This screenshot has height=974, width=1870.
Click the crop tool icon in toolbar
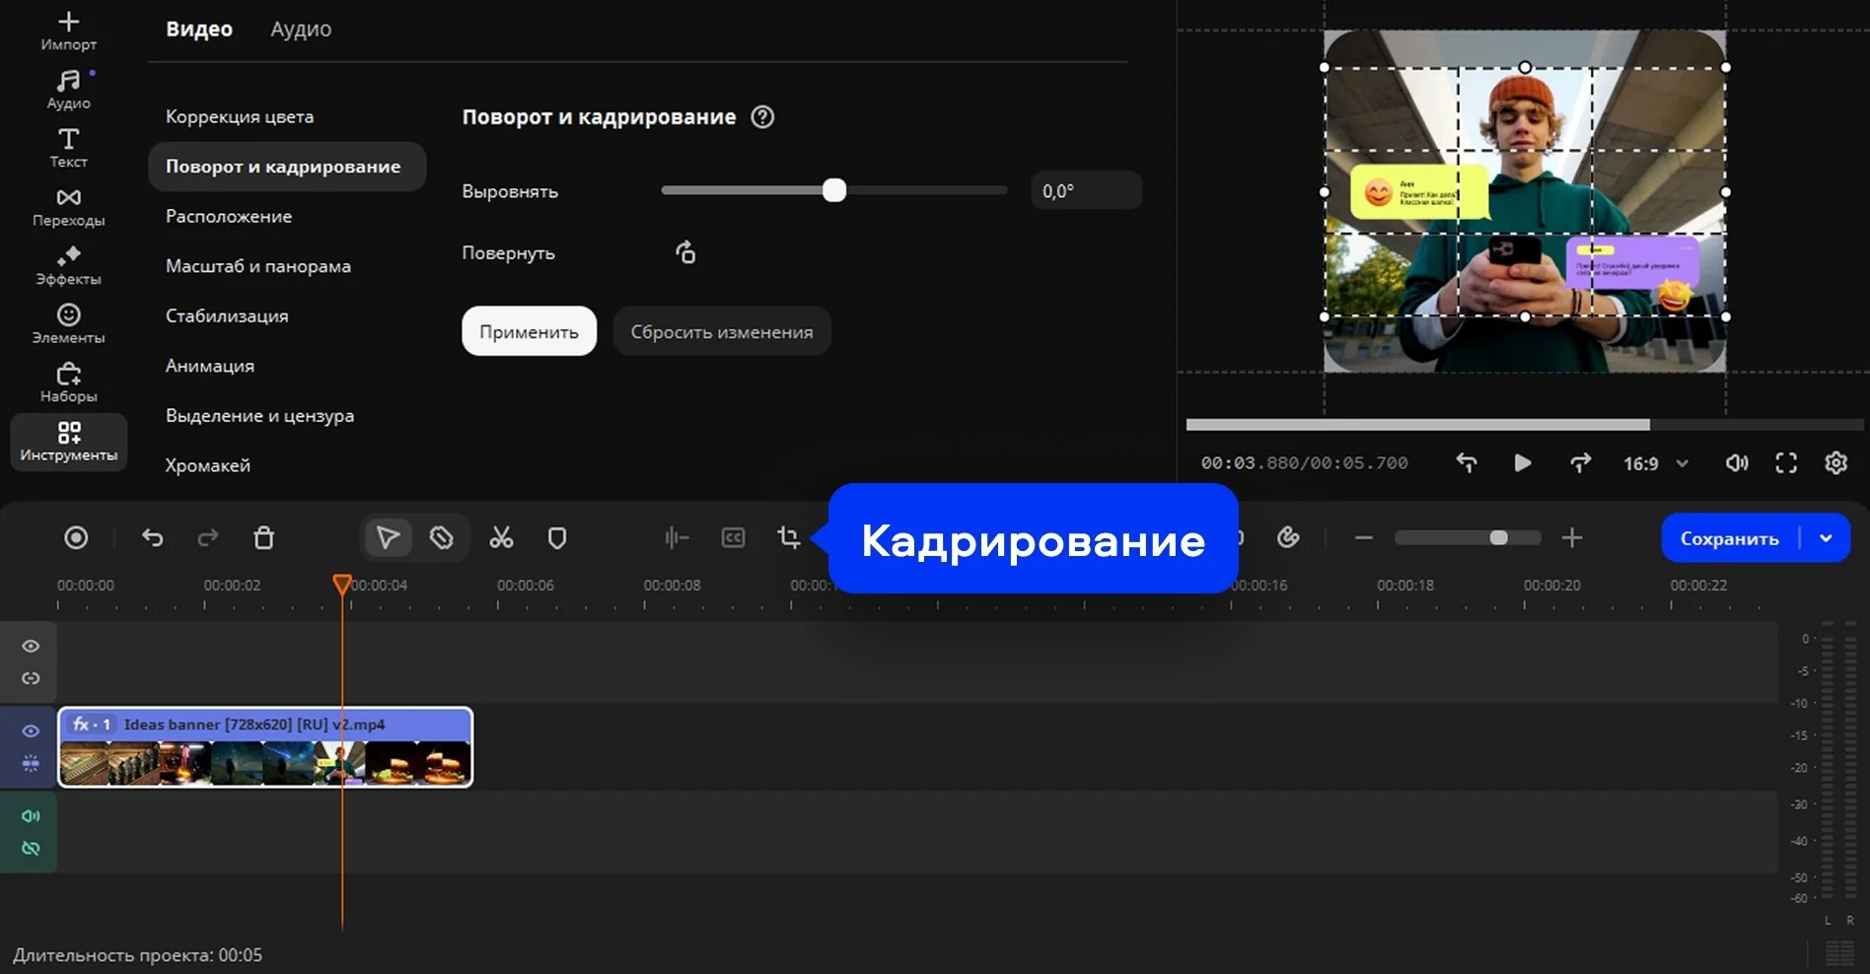click(x=788, y=537)
